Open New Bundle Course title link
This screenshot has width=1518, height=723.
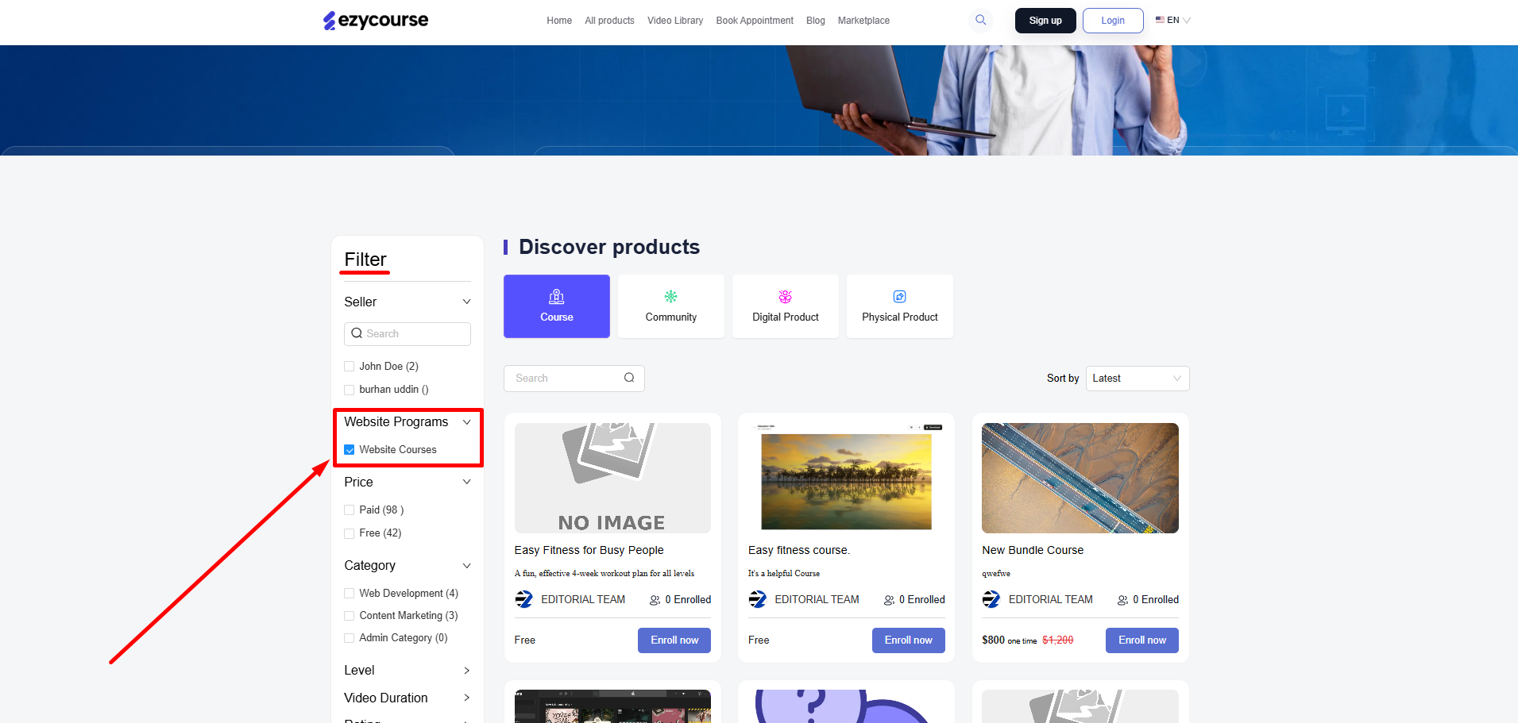point(1033,550)
